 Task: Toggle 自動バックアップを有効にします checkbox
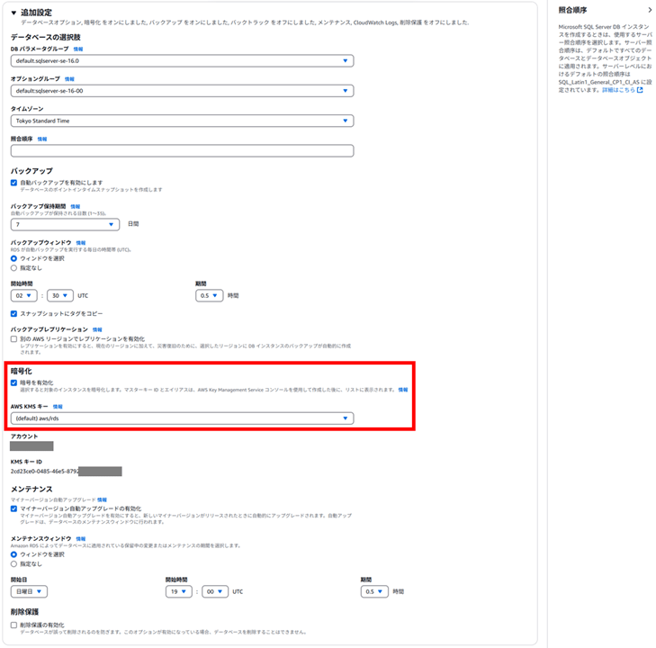pos(13,183)
